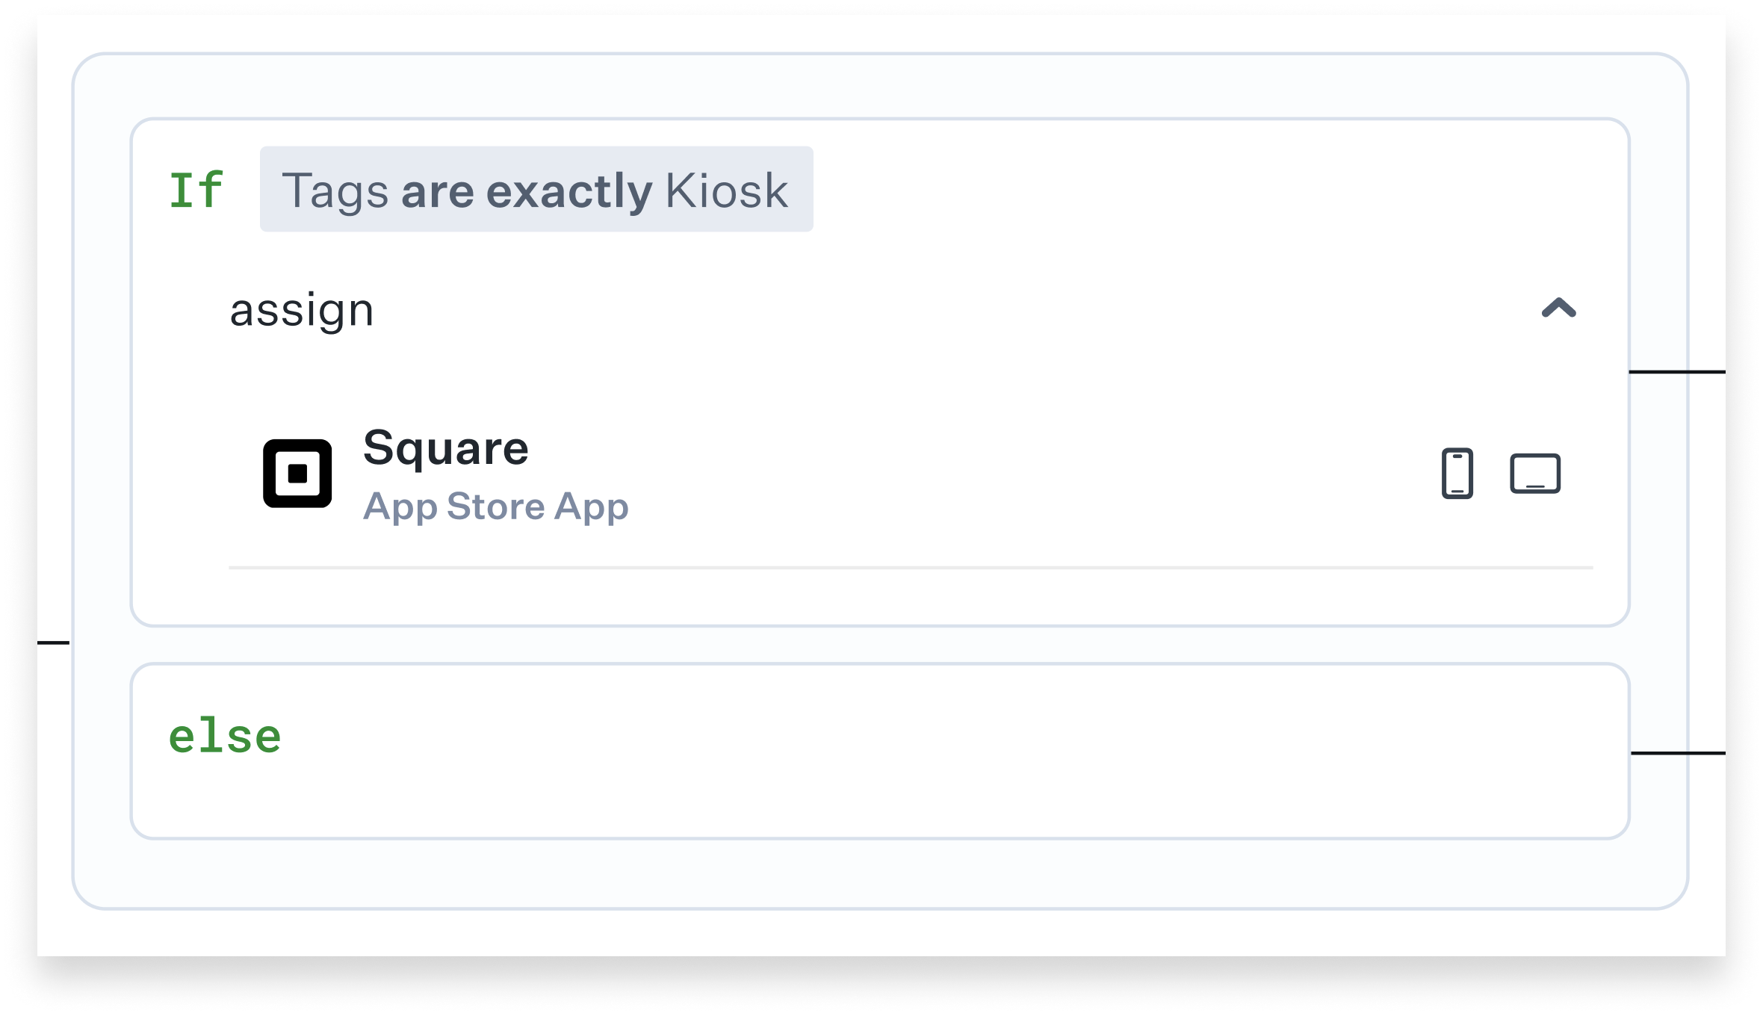Viewport: 1763px width, 1016px height.
Task: Open the Square app name
Action: (x=446, y=448)
